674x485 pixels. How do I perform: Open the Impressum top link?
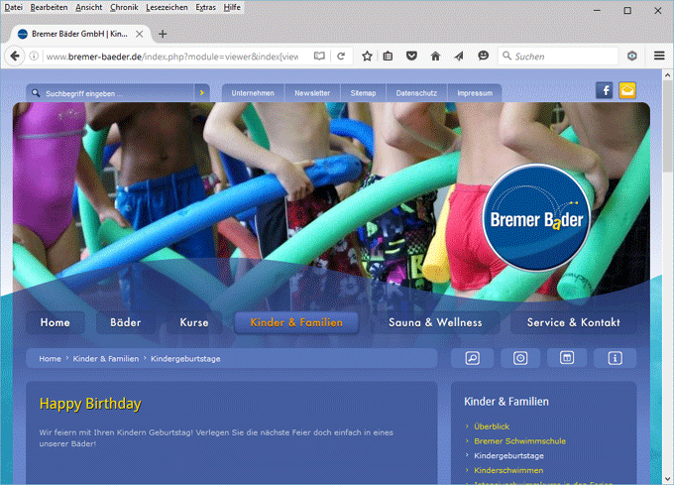(475, 93)
